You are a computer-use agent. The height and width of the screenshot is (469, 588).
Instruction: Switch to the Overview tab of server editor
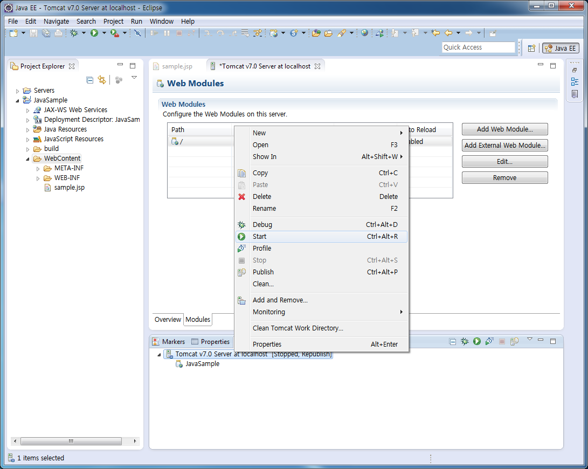[168, 320]
